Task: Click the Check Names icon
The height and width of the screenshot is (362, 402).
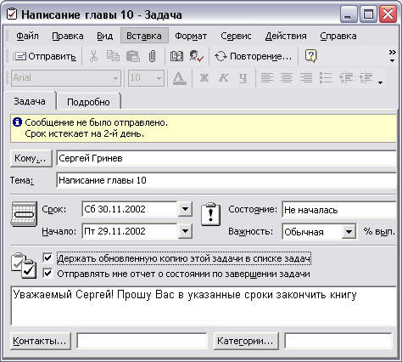Action: 197,56
